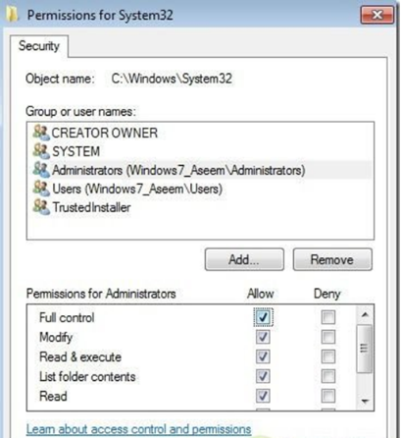Open Learn about access control and permissions link
The width and height of the screenshot is (401, 438).
[138, 429]
